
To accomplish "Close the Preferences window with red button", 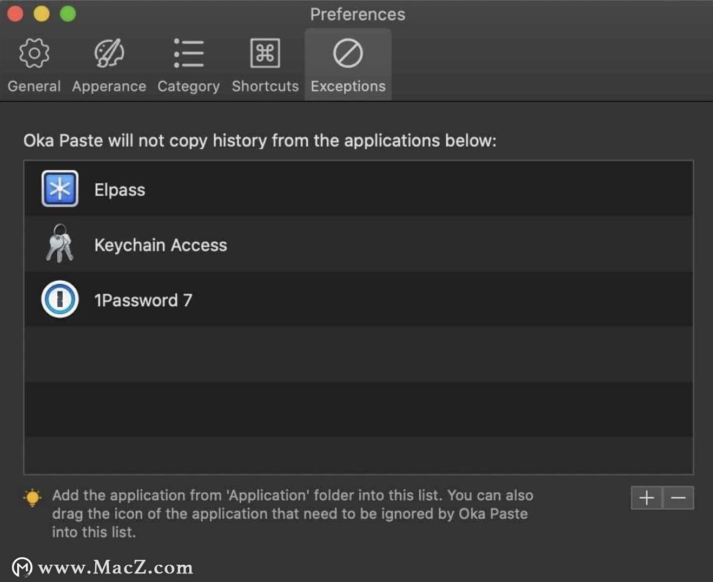I will pos(15,14).
